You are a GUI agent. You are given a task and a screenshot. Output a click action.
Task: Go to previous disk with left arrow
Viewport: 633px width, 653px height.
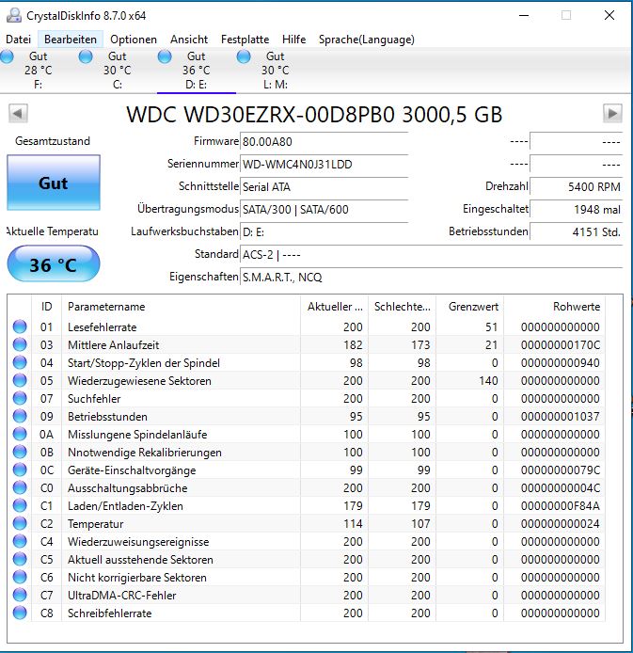[x=18, y=113]
